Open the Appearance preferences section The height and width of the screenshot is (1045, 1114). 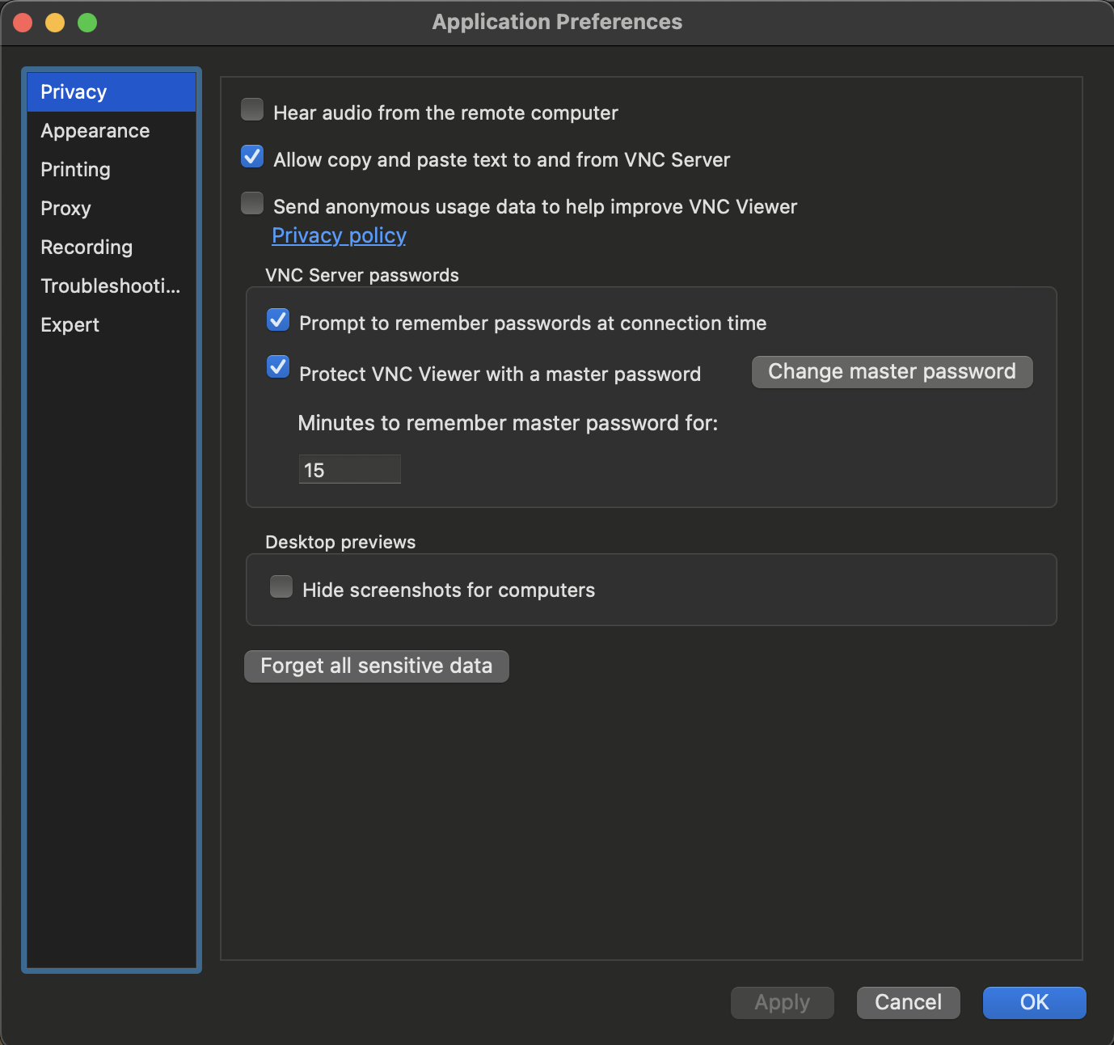click(x=112, y=131)
